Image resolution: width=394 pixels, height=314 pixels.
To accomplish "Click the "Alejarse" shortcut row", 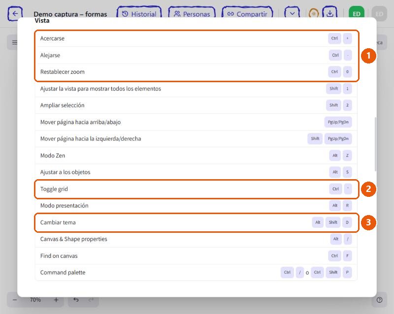I will pos(196,55).
